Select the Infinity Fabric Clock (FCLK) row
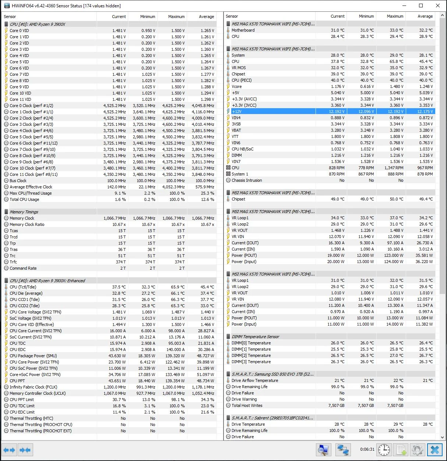The height and width of the screenshot is (461, 447). [x=110, y=387]
